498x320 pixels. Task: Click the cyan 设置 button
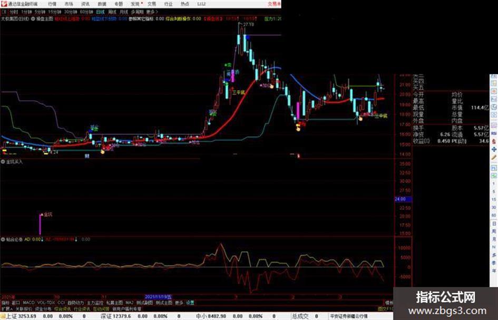(x=190, y=303)
